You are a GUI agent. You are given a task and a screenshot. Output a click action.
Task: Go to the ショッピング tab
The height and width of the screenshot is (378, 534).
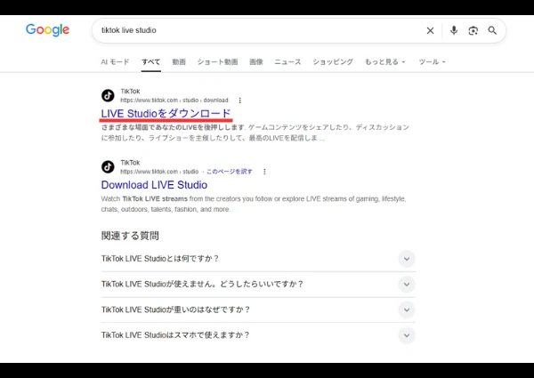click(x=333, y=62)
